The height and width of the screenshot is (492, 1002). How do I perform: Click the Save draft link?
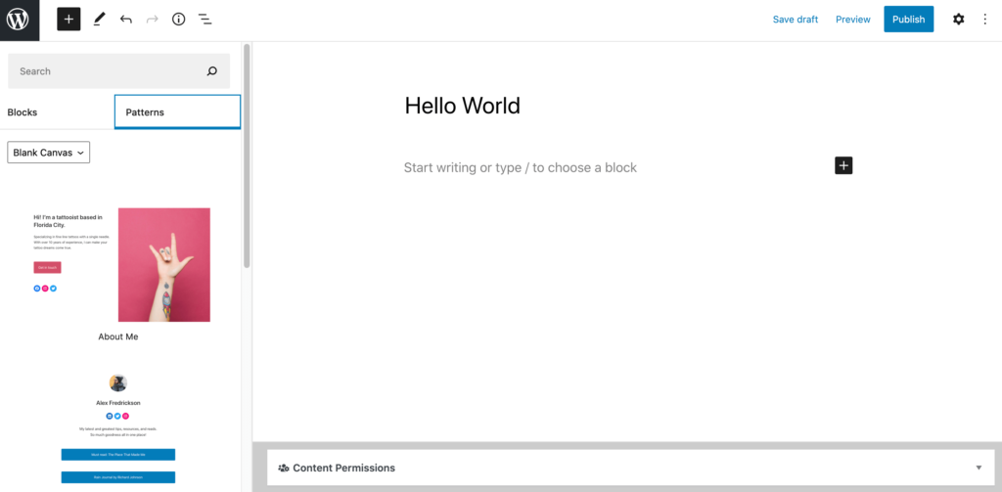[795, 20]
